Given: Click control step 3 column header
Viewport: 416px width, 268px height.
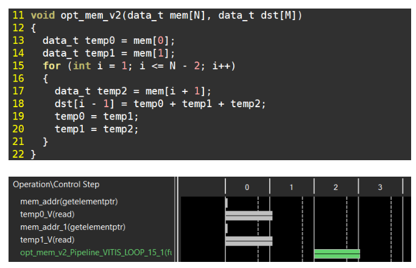Looking at the screenshot, I should (380, 187).
